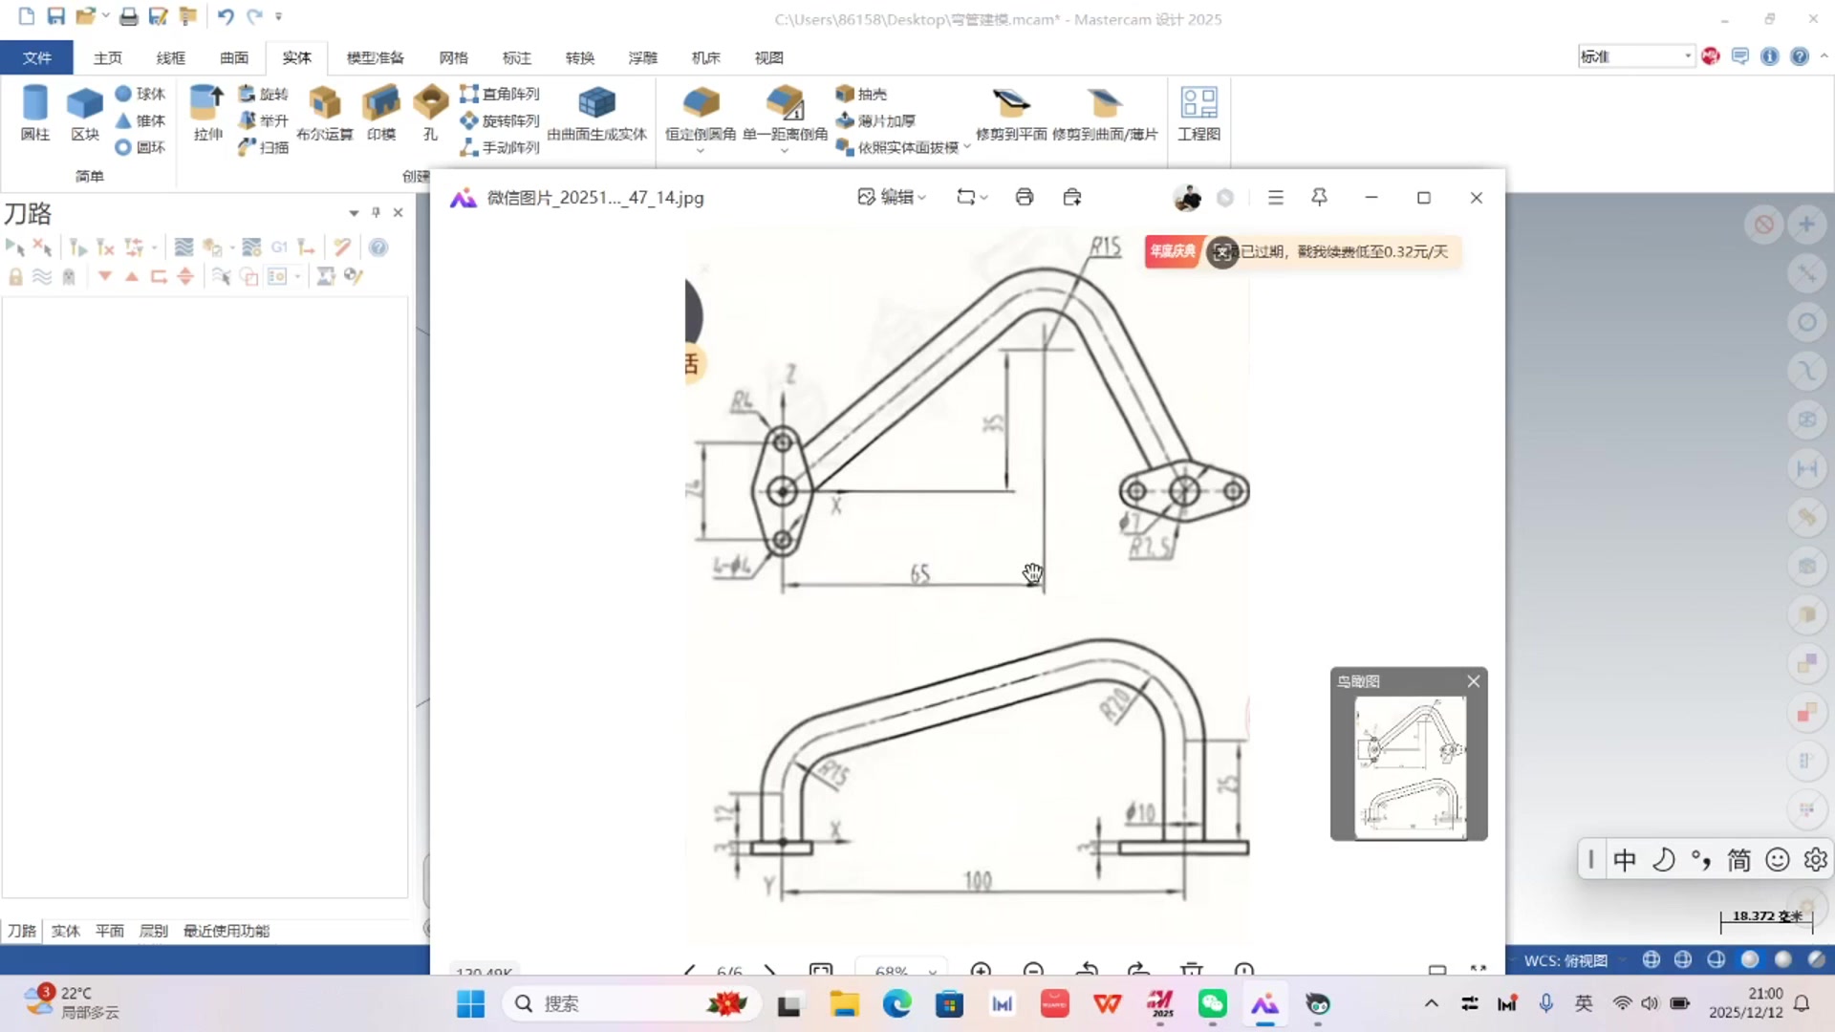Screen dimensions: 1835x1032
Task: Toggle toolpath display with the wave icon
Action: pyautogui.click(x=41, y=276)
